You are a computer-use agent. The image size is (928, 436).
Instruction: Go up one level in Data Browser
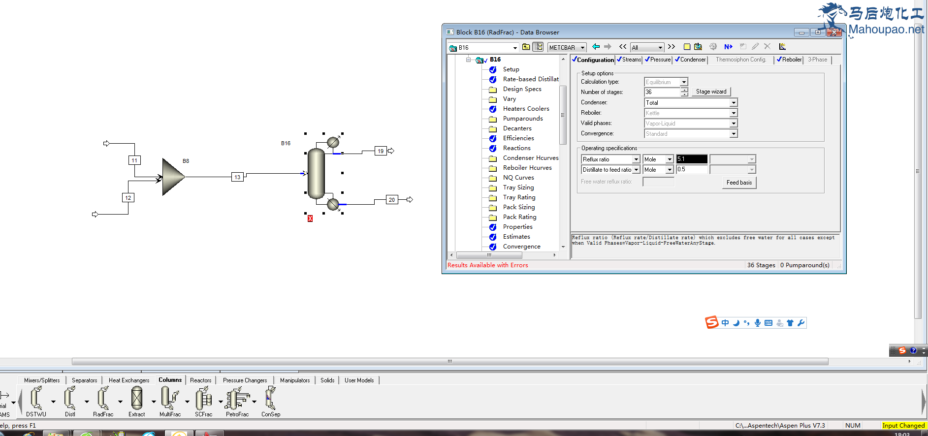coord(526,47)
